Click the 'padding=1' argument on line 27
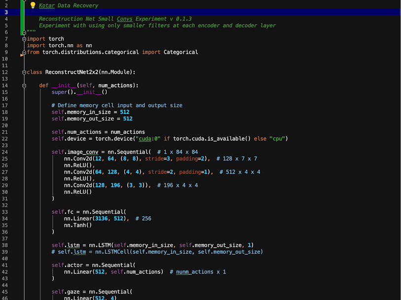 tap(193, 172)
